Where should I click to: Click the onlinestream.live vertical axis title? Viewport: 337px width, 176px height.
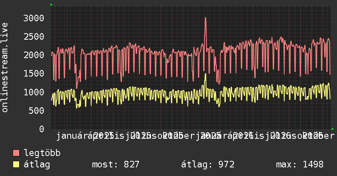[4, 68]
